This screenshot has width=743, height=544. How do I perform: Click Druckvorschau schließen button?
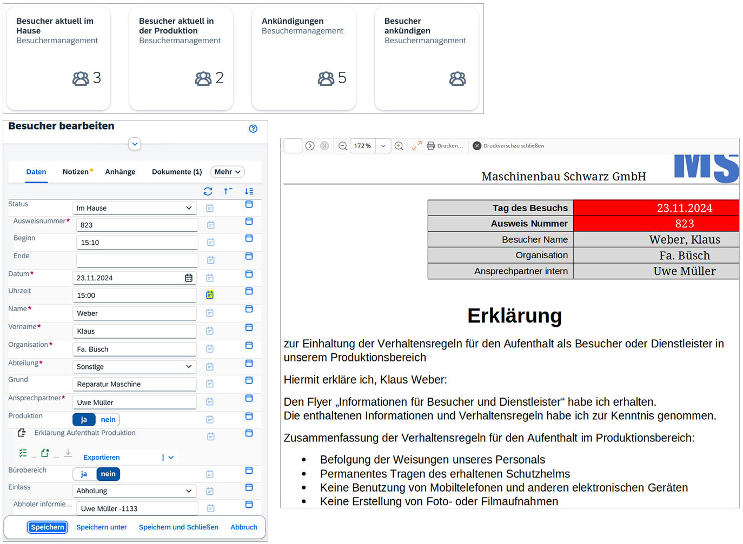pos(508,146)
